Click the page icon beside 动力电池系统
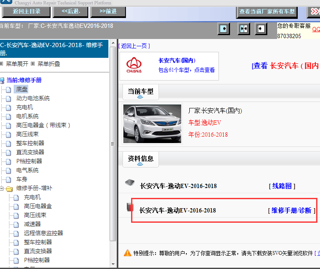 9,99
